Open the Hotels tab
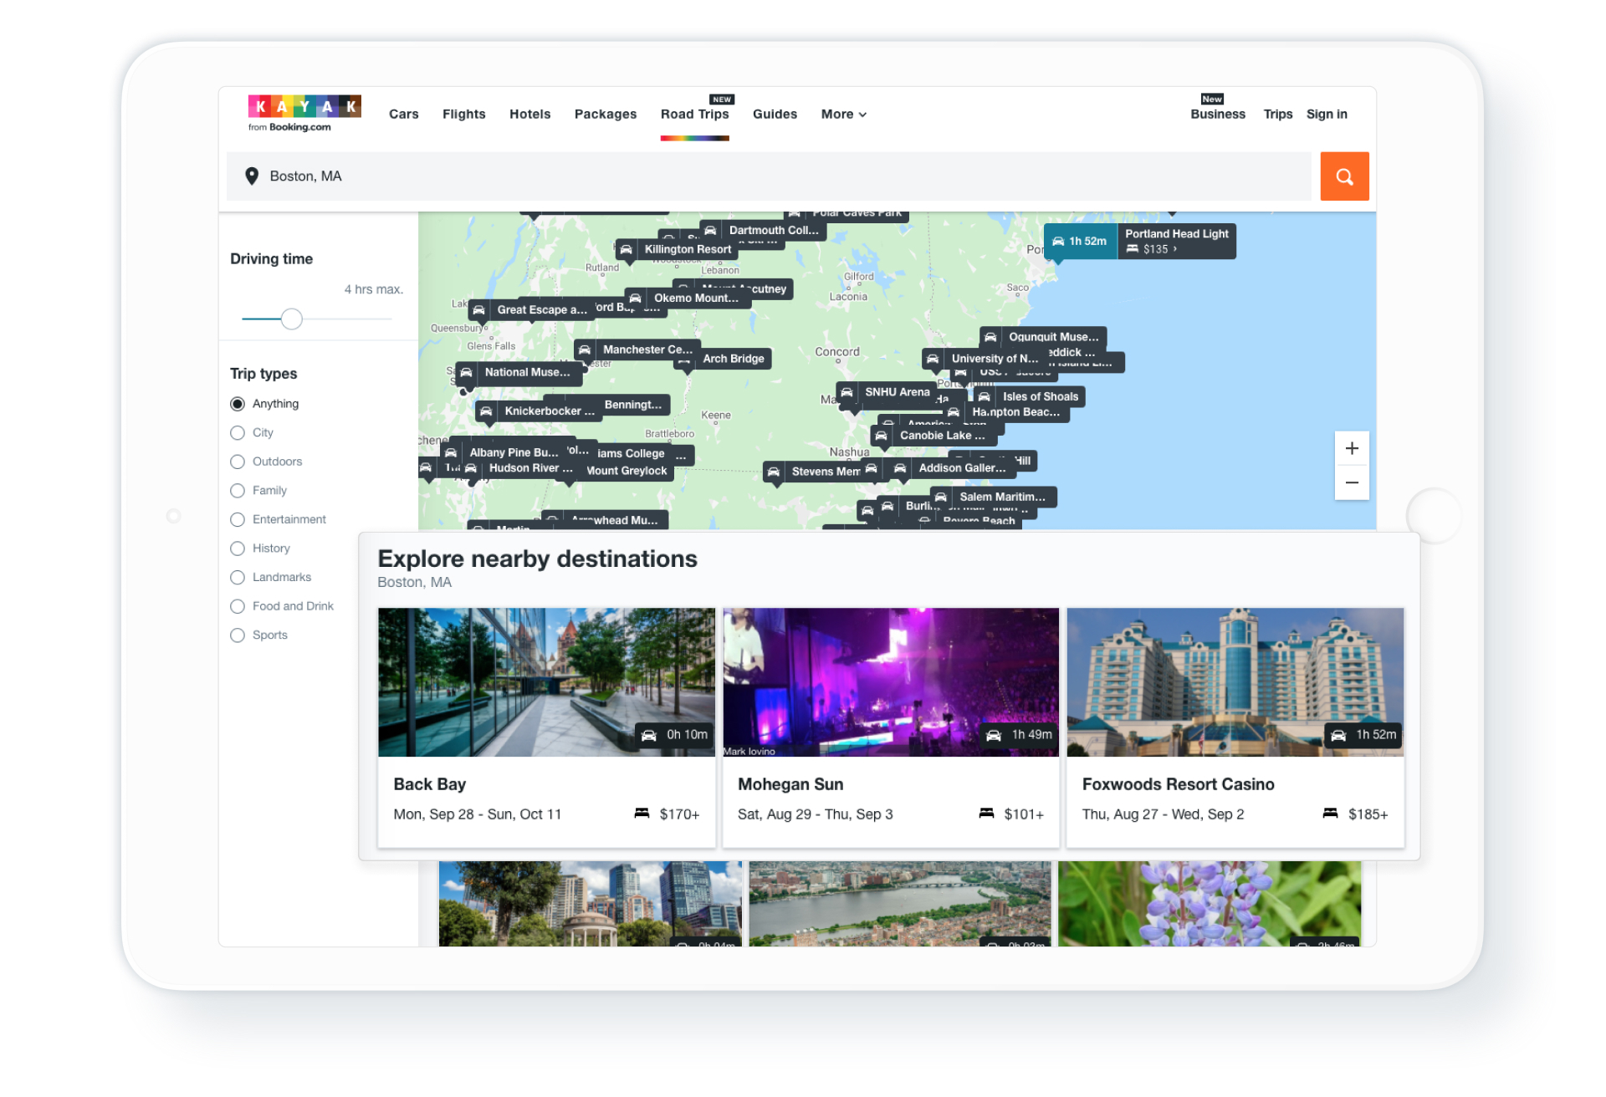The height and width of the screenshot is (1097, 1606). [529, 115]
